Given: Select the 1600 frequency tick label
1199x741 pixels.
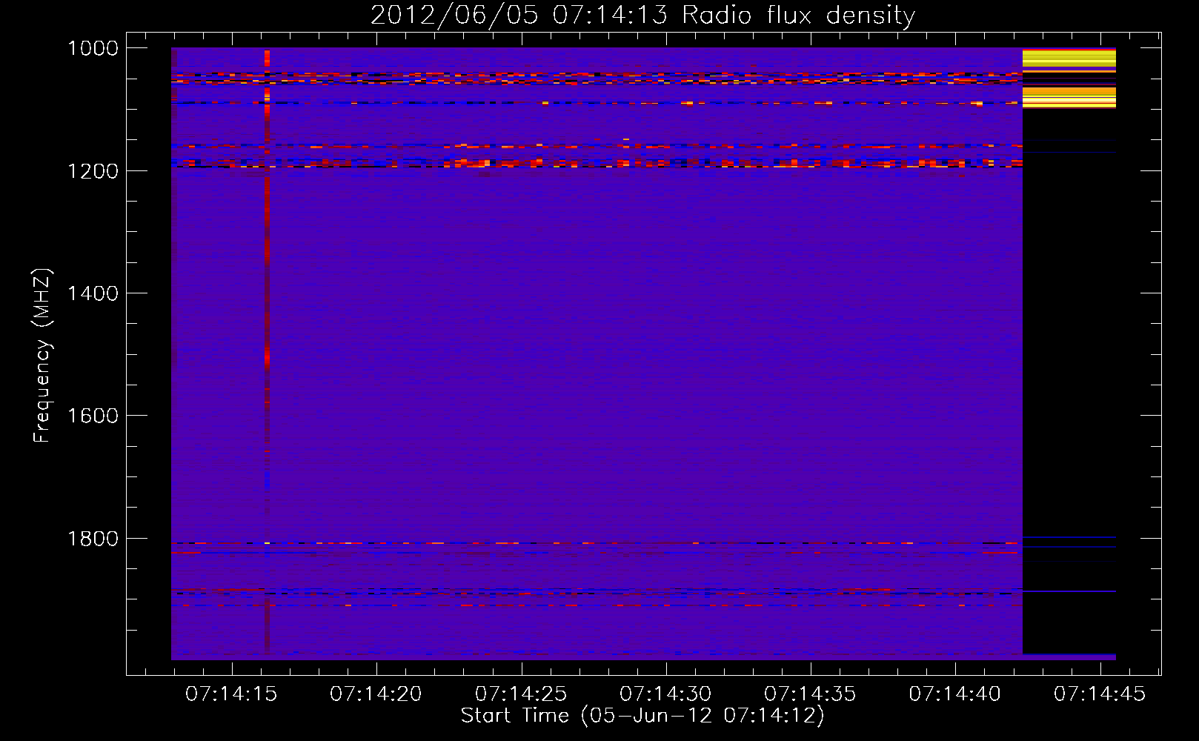Looking at the screenshot, I should (93, 416).
